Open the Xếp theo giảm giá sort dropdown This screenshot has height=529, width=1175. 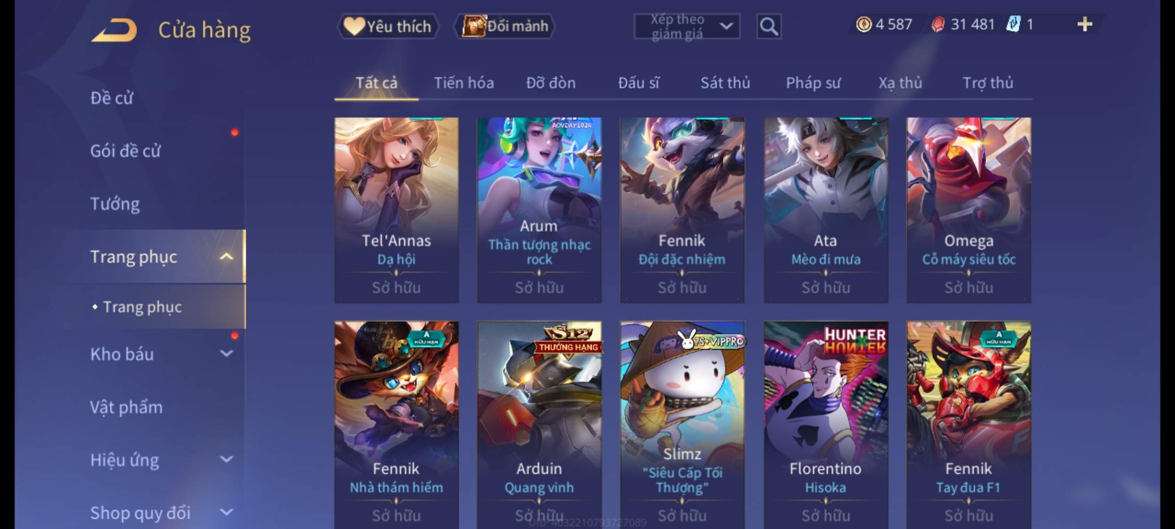tap(687, 26)
